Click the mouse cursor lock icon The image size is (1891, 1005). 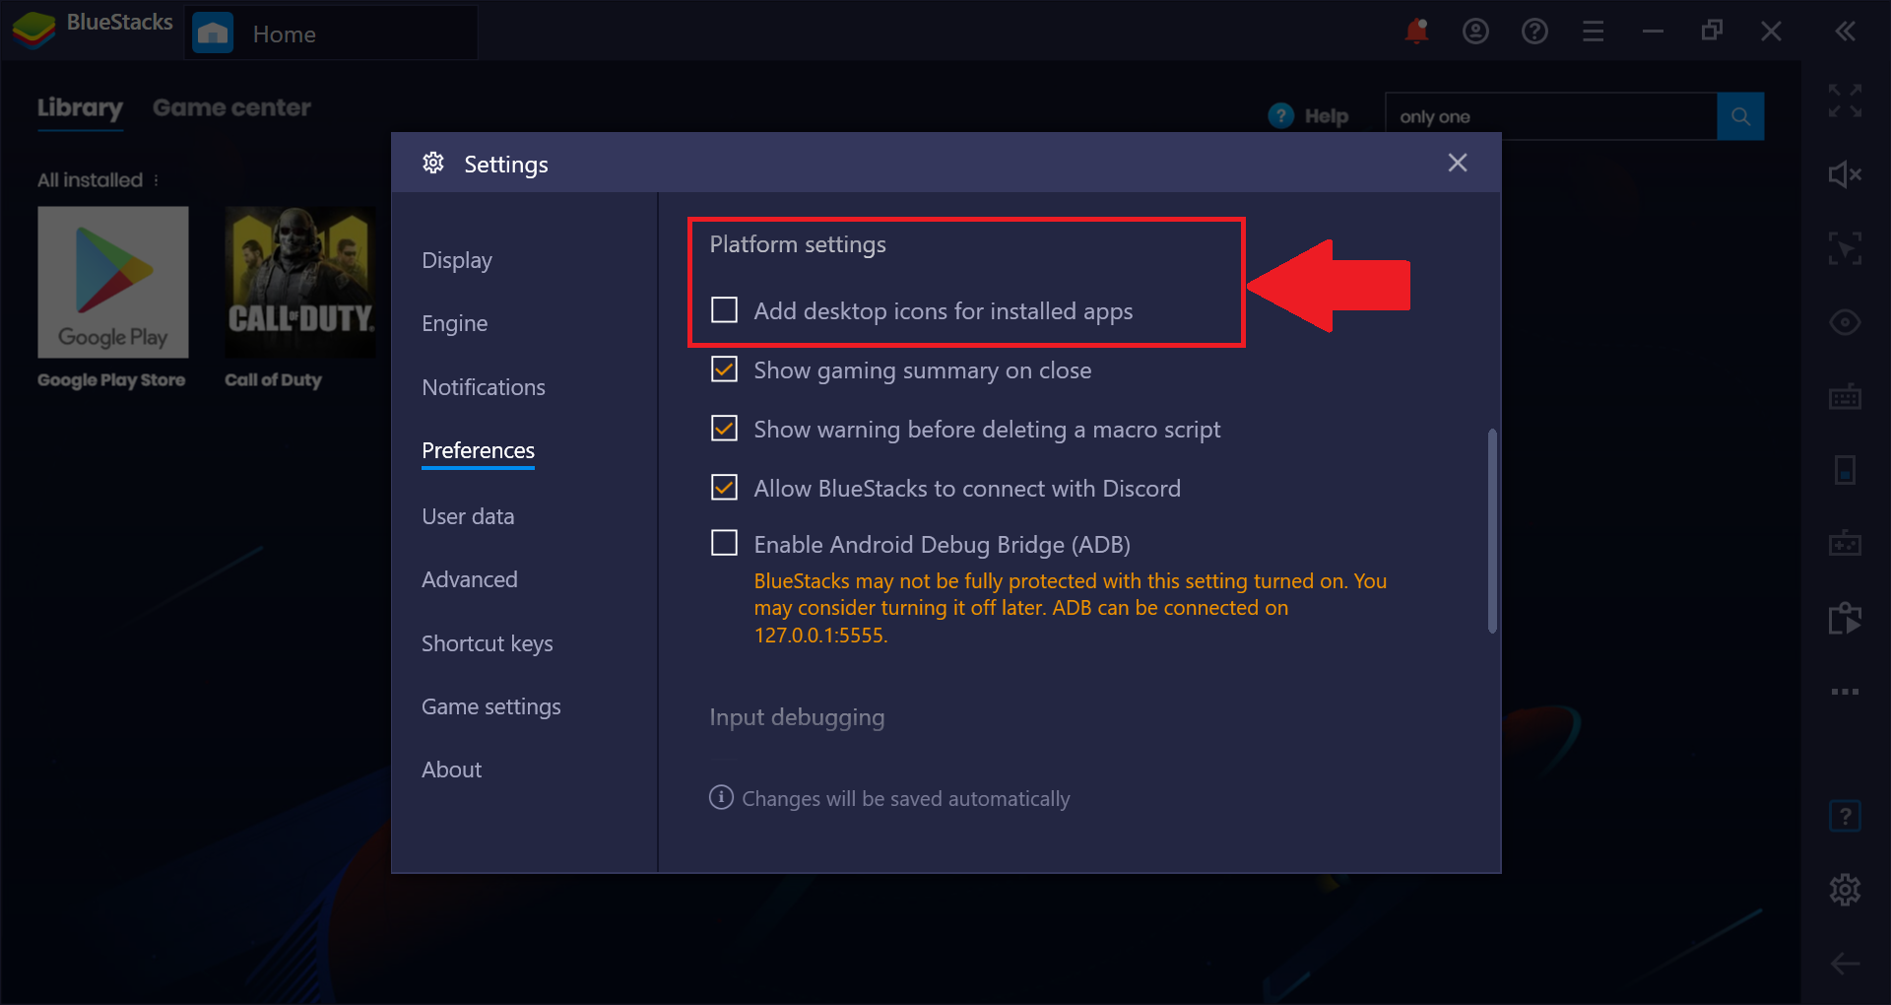point(1845,248)
